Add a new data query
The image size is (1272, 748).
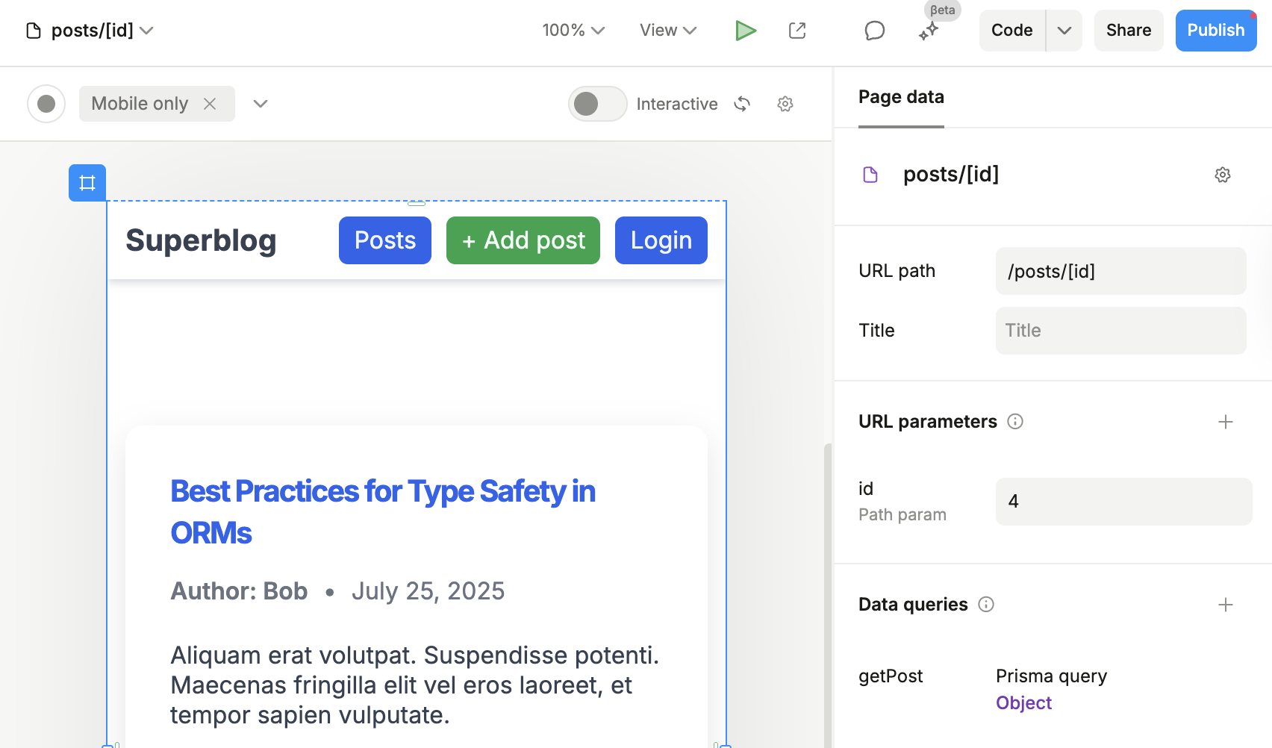1226,605
